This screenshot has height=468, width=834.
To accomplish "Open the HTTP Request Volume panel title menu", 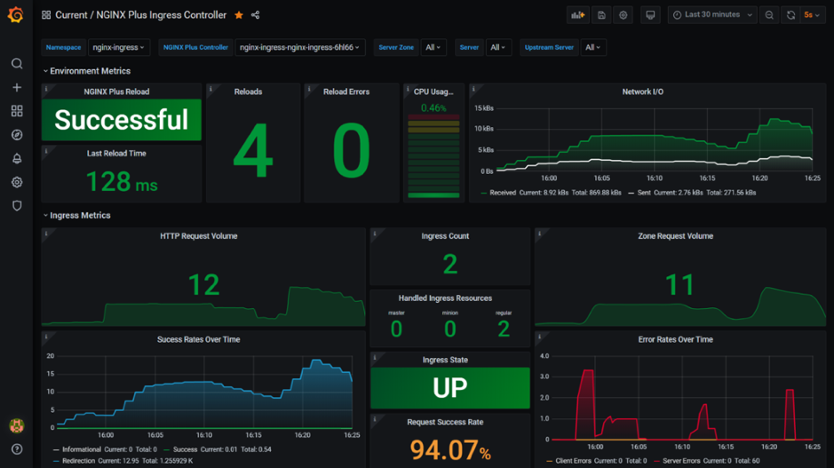I will point(198,236).
